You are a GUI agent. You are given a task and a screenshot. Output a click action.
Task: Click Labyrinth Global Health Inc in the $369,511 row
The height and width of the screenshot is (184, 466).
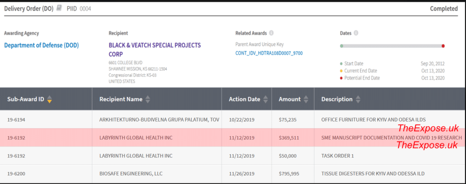pyautogui.click(x=136, y=138)
